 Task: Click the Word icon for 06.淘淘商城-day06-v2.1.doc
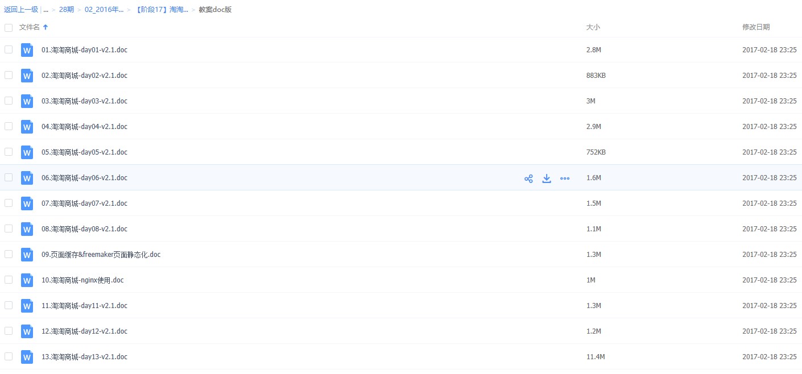click(x=27, y=178)
